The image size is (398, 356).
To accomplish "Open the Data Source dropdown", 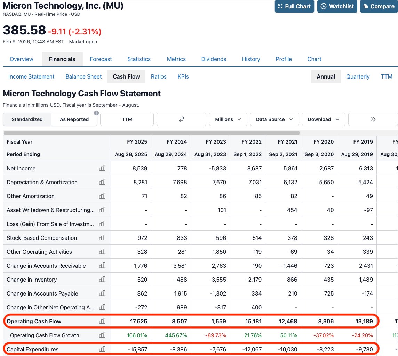I will [274, 119].
